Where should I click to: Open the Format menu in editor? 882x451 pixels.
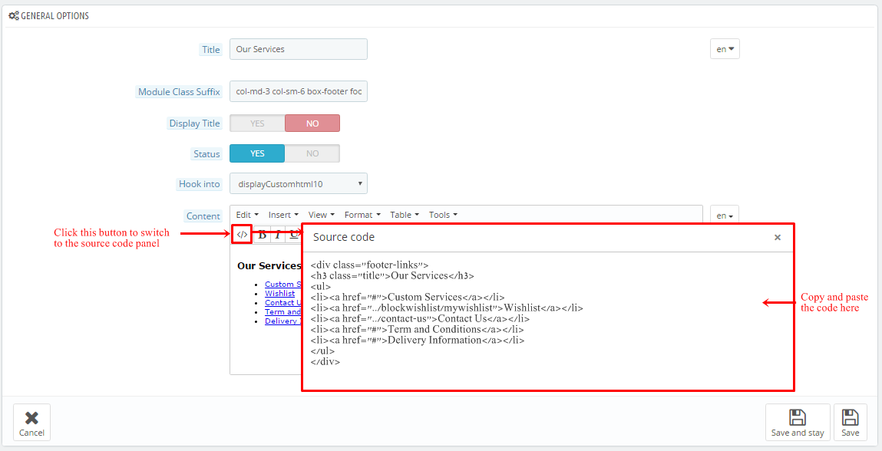pos(362,215)
